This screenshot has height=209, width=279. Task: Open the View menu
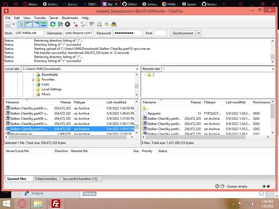[x=27, y=18]
